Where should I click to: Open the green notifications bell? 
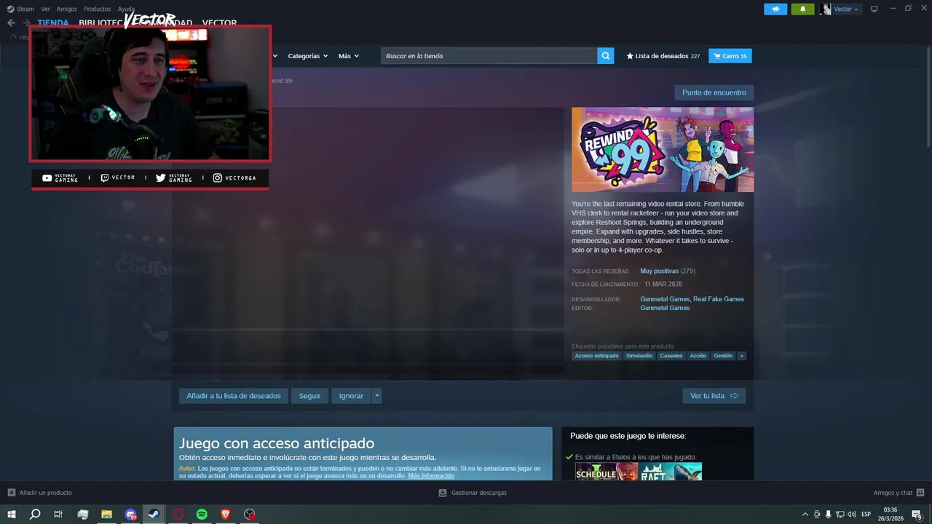802,9
